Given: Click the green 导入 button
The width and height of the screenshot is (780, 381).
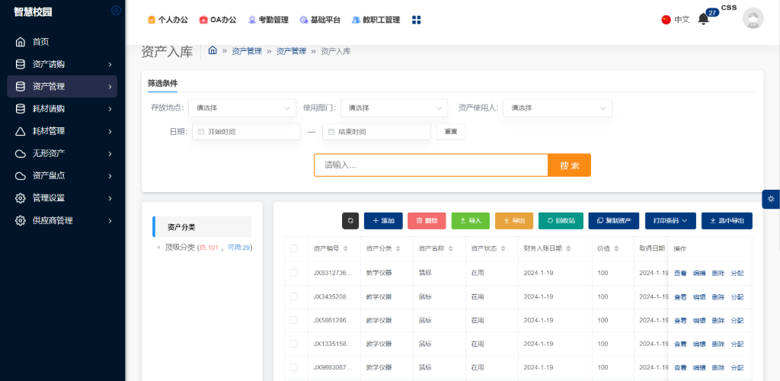Looking at the screenshot, I should [471, 221].
